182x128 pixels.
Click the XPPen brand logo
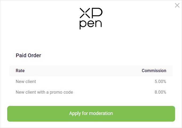[x=91, y=18]
